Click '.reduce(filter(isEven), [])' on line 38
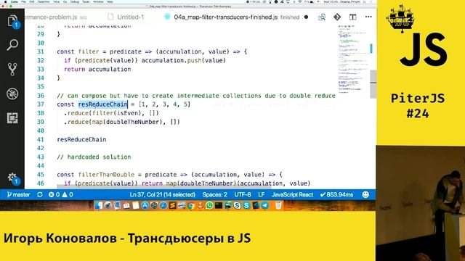 click(x=111, y=113)
